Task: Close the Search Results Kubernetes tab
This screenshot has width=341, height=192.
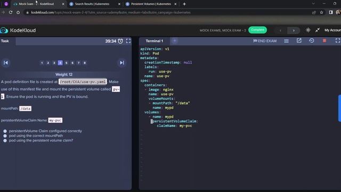Action: (x=119, y=4)
